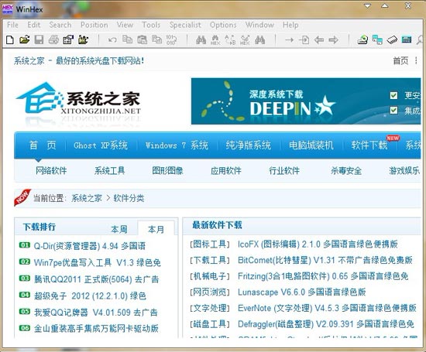The height and width of the screenshot is (352, 426).
Task: Switch to the 本月 download ranking tab
Action: 156,230
